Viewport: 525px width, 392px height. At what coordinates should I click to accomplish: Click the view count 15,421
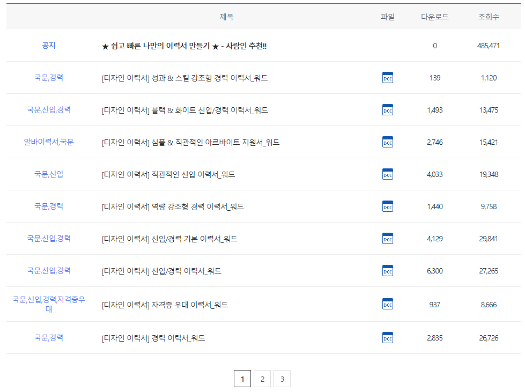pyautogui.click(x=489, y=142)
